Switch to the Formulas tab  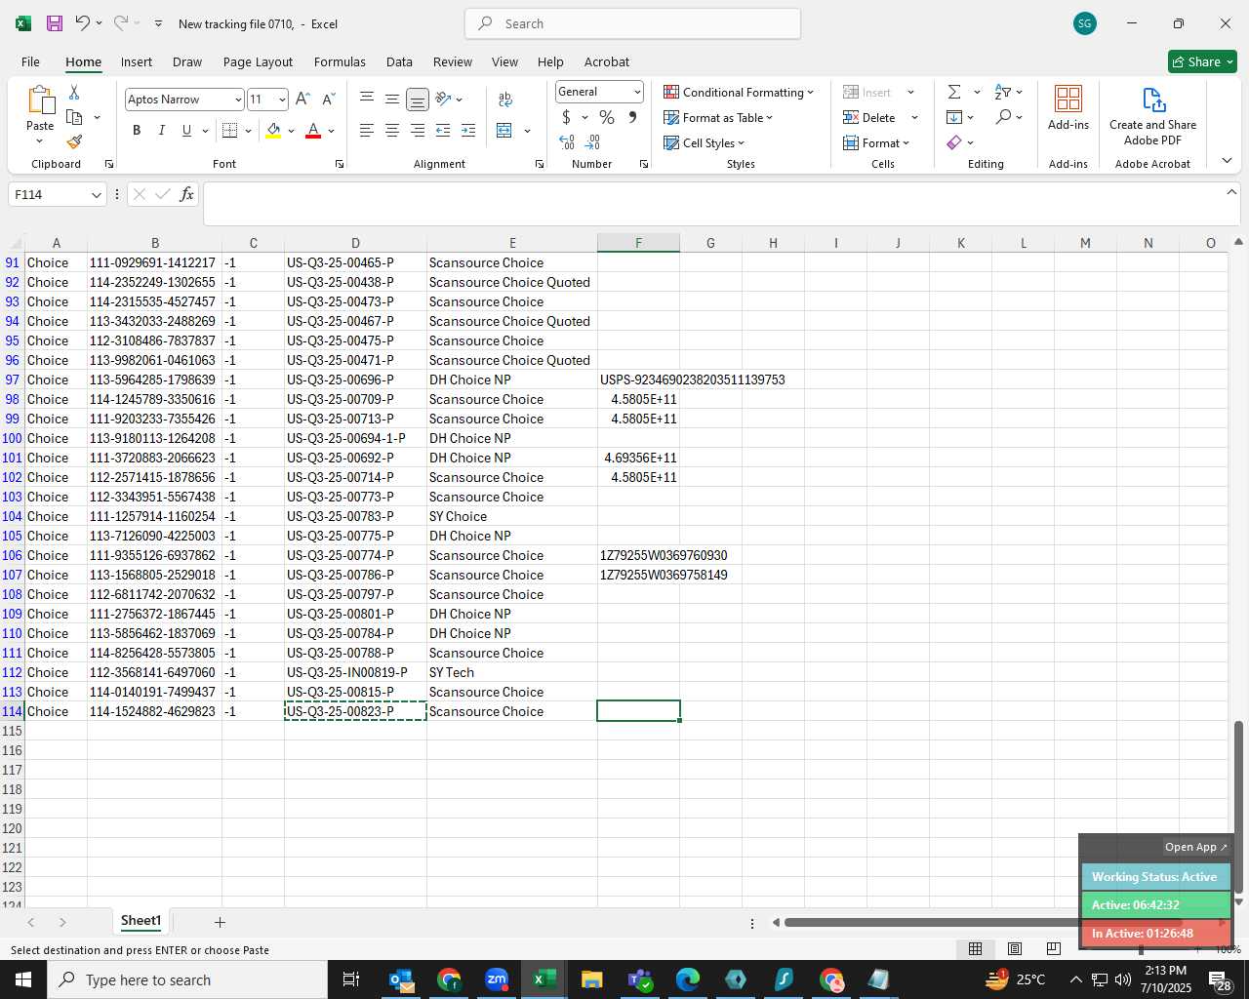point(340,61)
